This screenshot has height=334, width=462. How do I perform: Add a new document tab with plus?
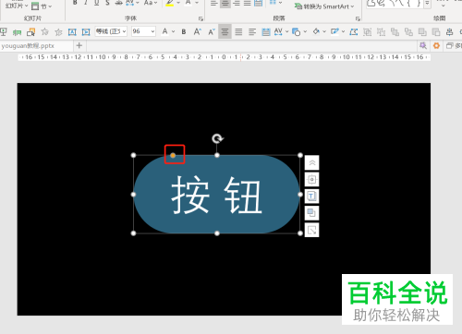(x=79, y=45)
